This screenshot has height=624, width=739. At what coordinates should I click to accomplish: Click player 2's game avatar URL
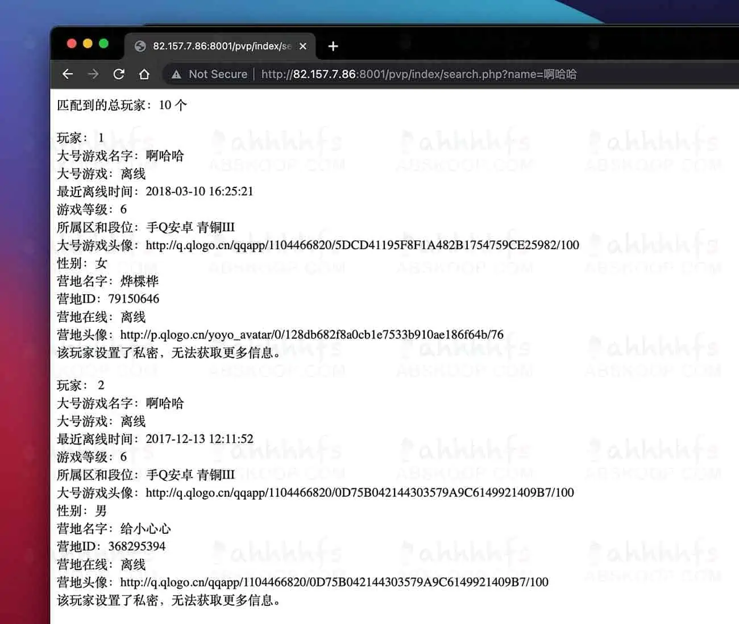coord(360,493)
